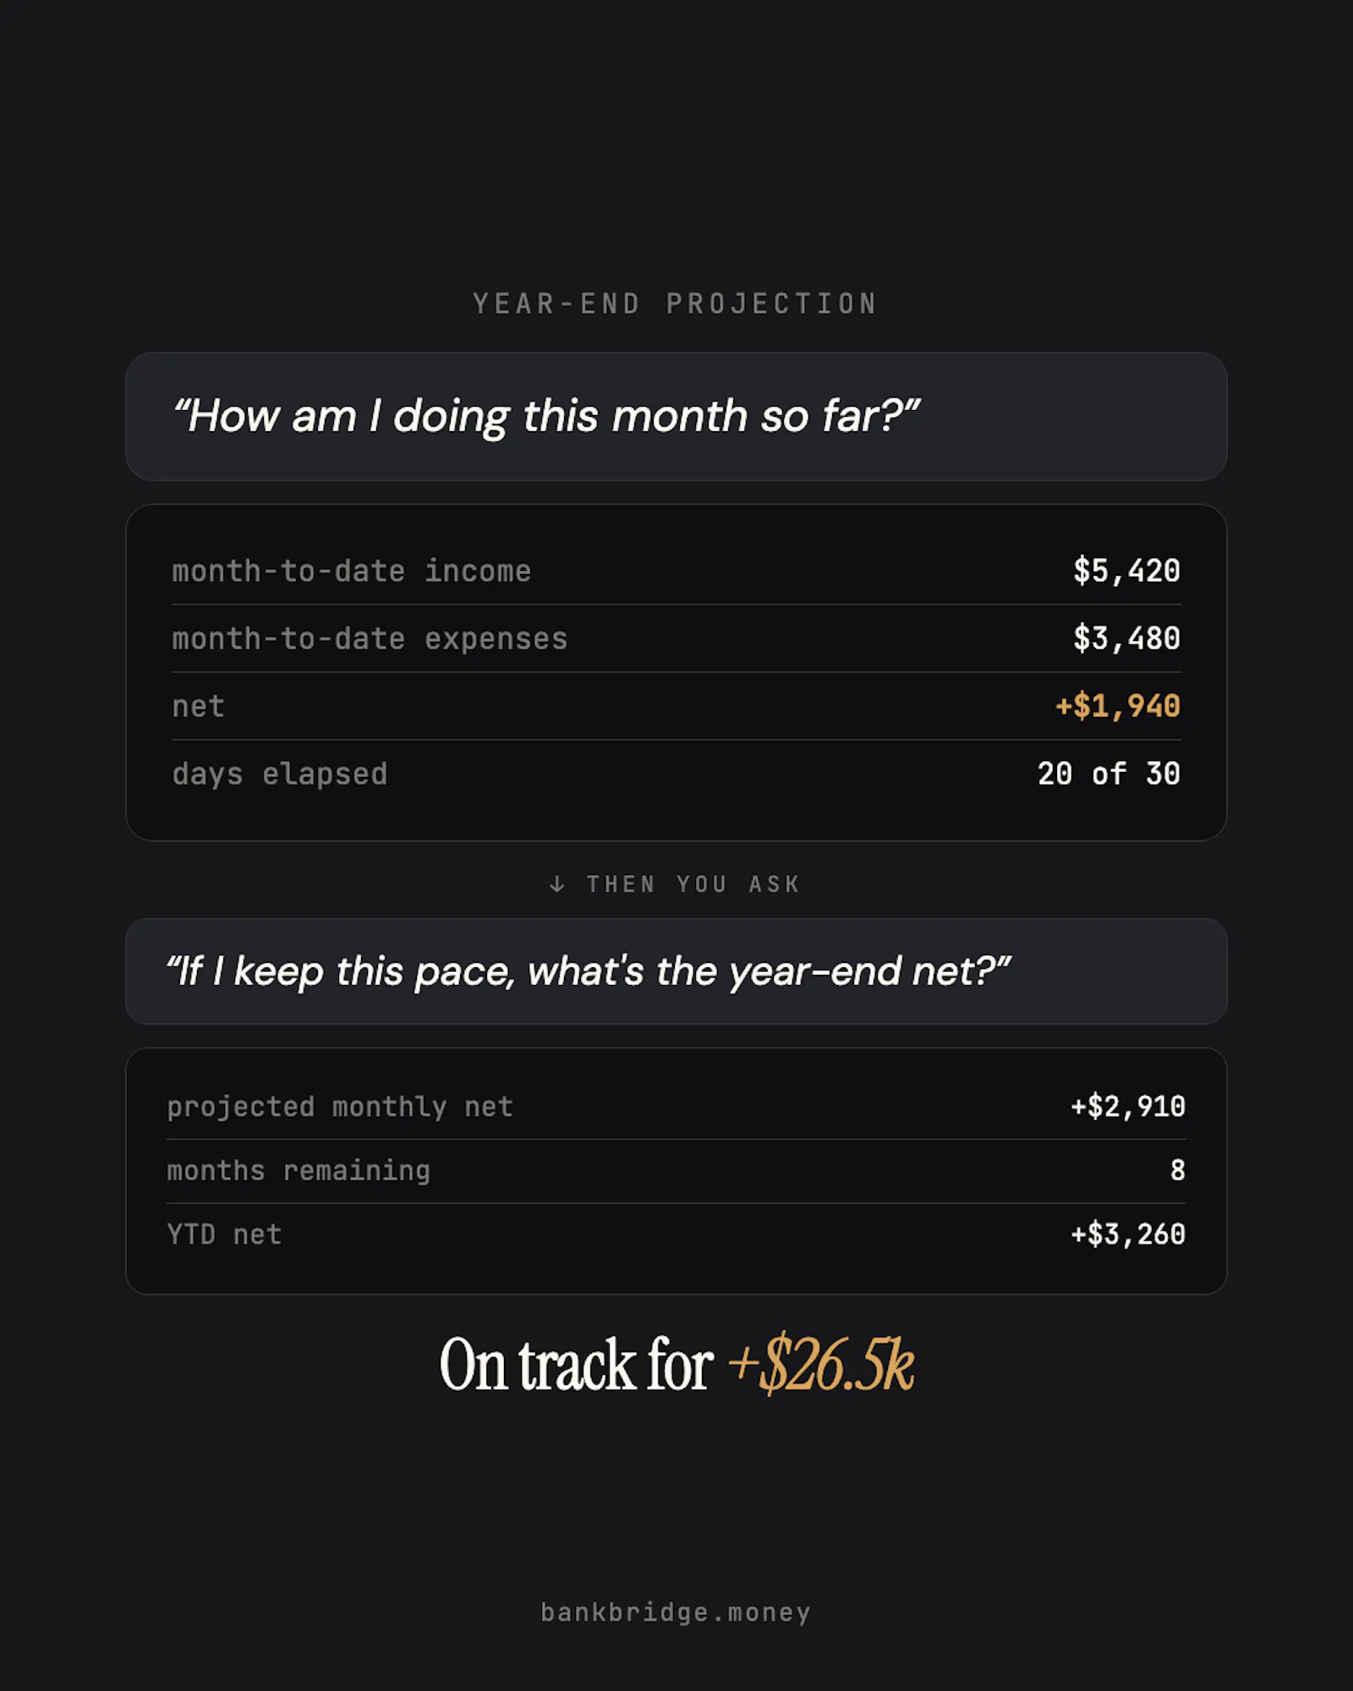Click the $5,420 income value
The image size is (1353, 1691).
(x=1126, y=571)
